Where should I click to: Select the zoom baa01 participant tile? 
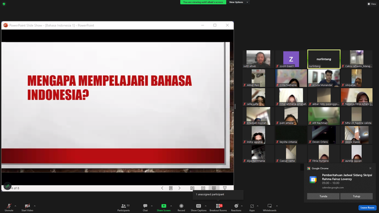tap(291, 59)
